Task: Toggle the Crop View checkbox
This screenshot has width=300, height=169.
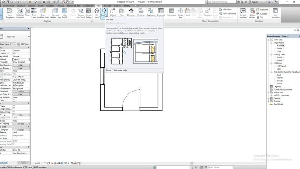Action: (x=14, y=106)
